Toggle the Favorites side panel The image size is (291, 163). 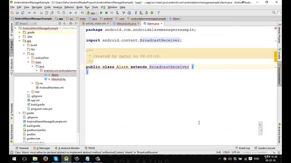point(12,111)
